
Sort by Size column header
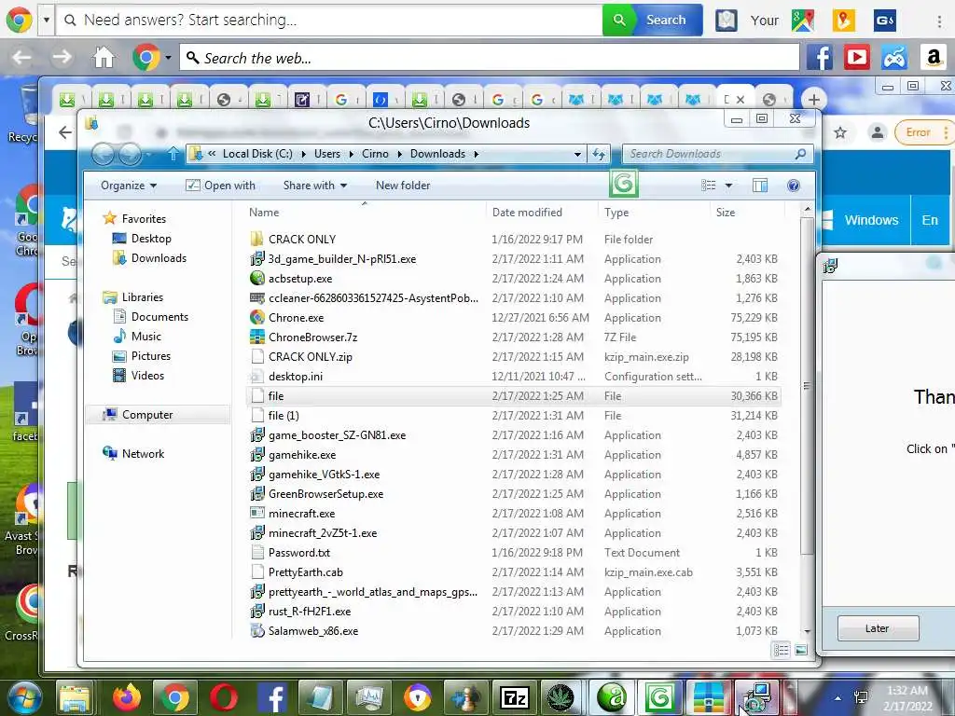click(726, 212)
